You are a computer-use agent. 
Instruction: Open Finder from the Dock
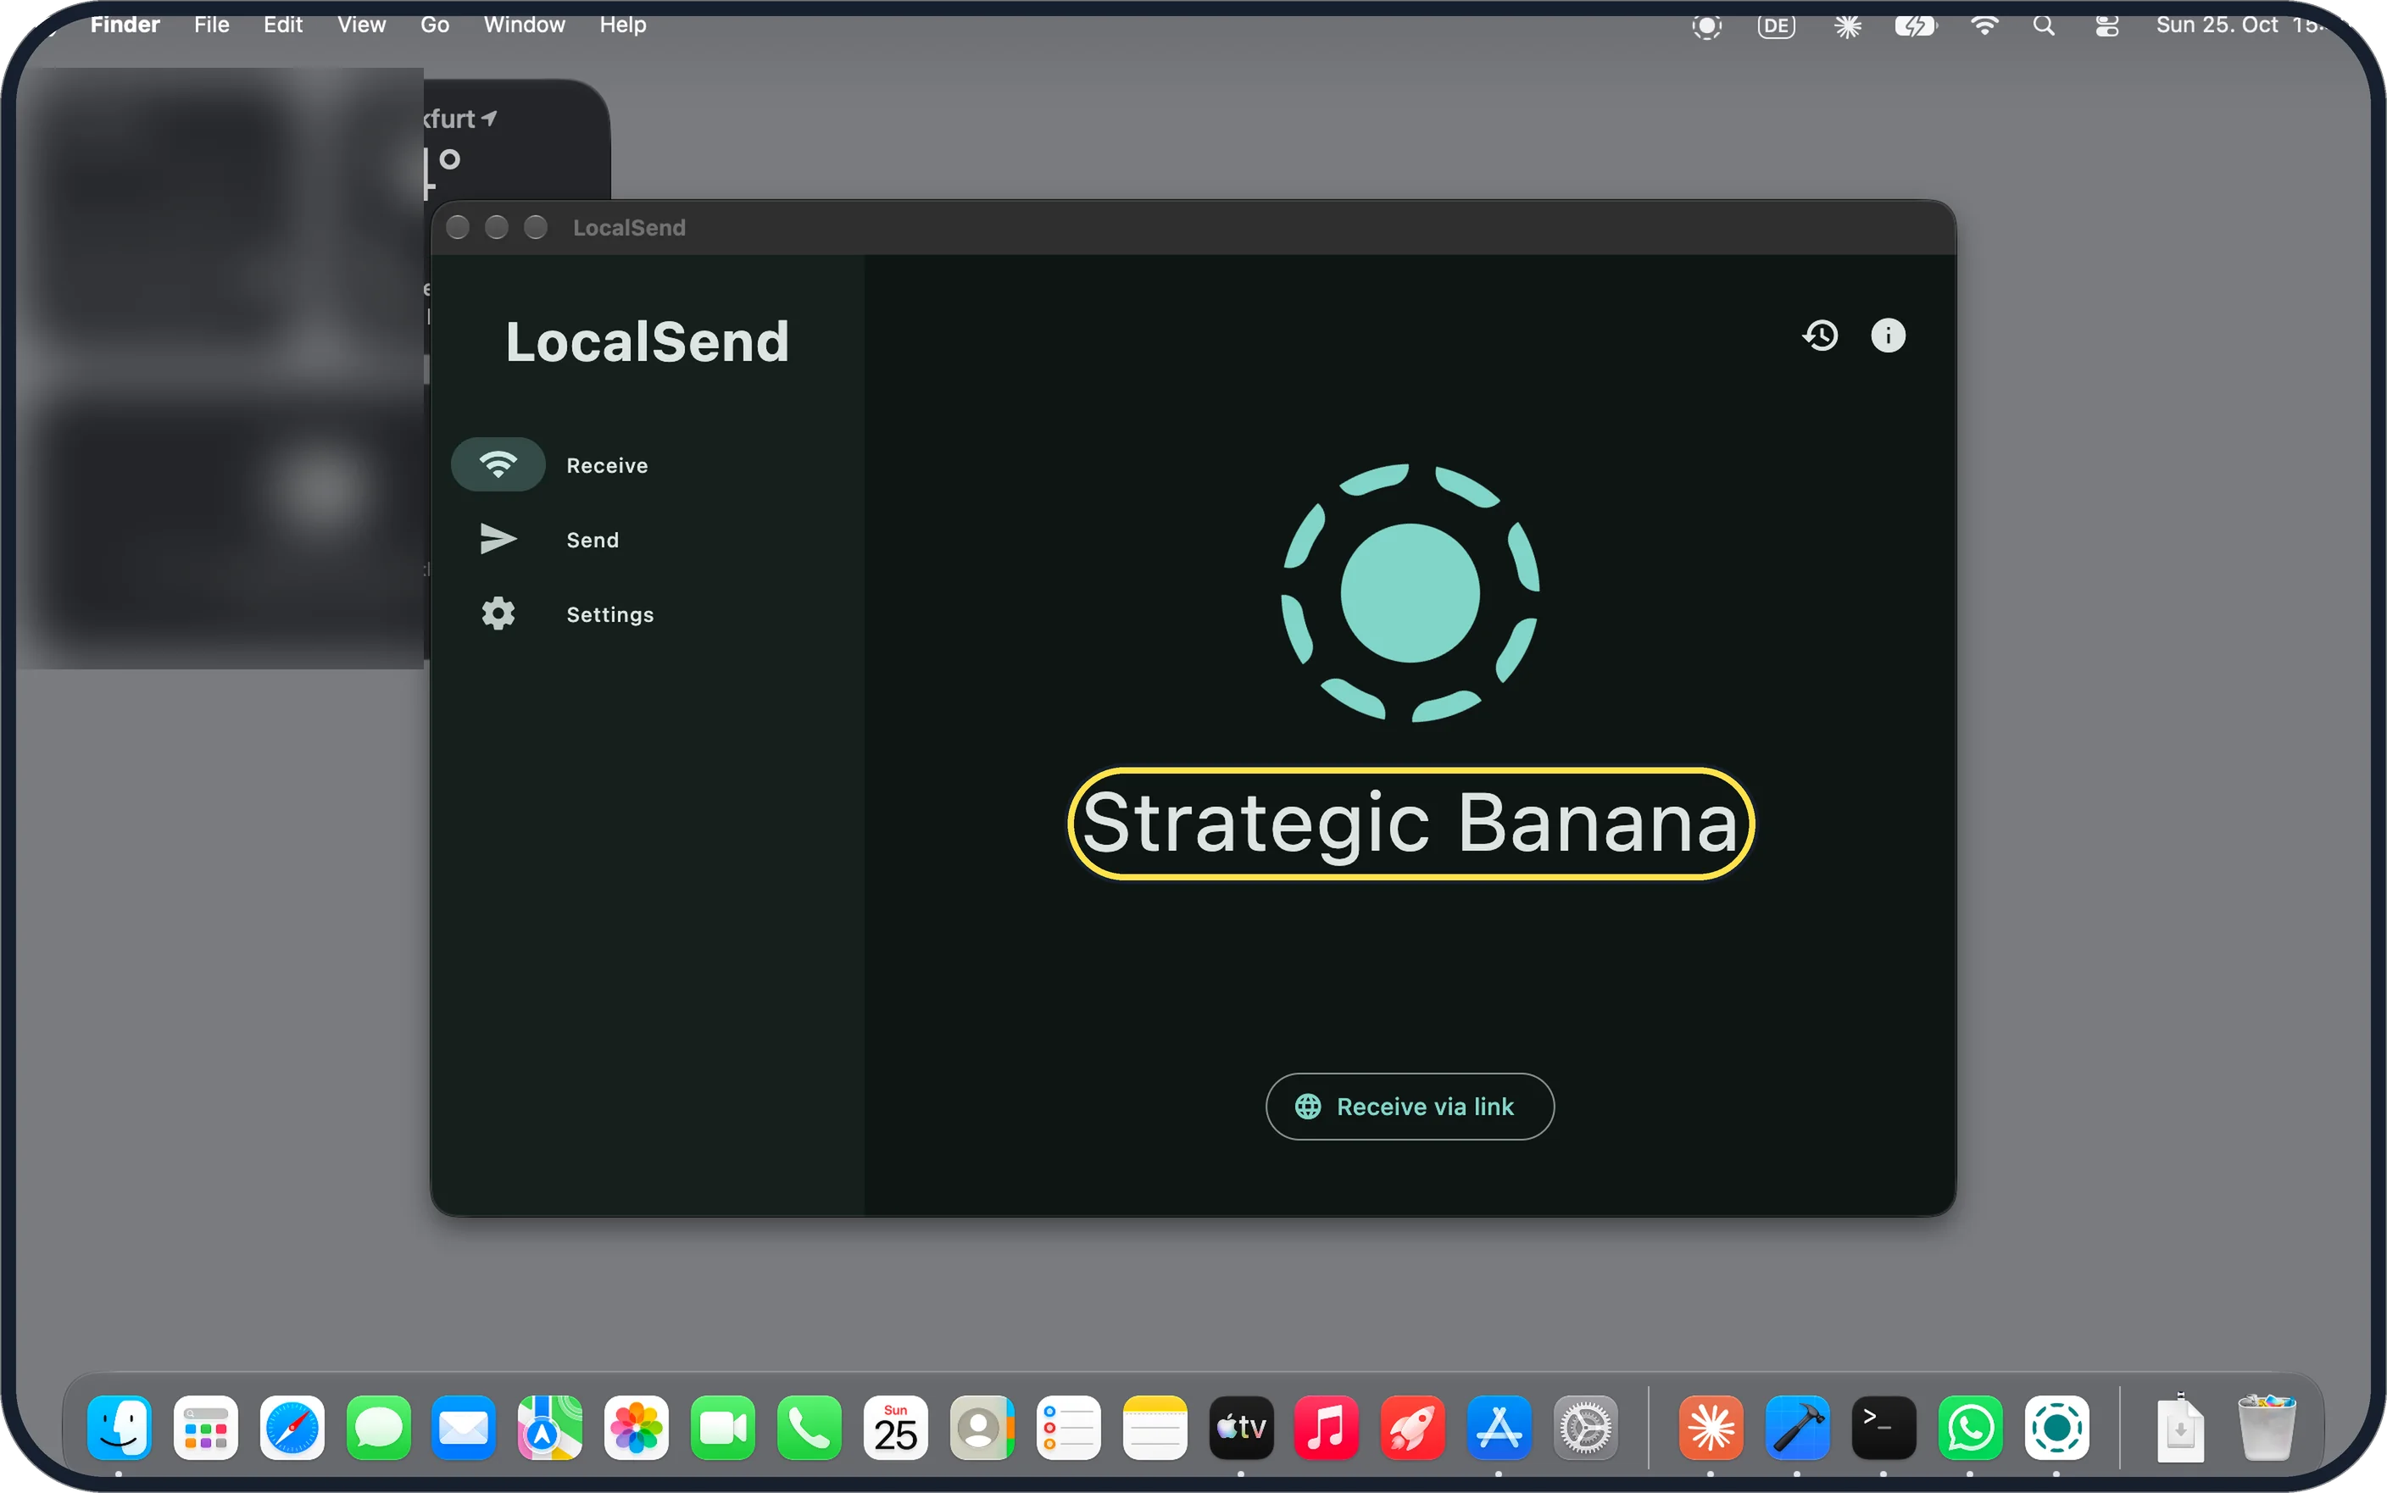coord(120,1428)
